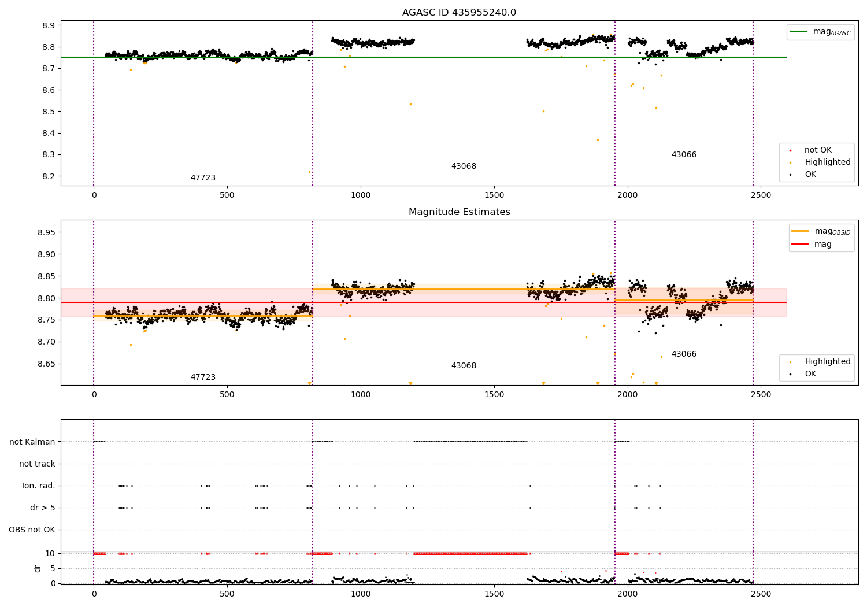Select the orange mag OBSID legend line sample
The width and height of the screenshot is (867, 607).
point(801,231)
